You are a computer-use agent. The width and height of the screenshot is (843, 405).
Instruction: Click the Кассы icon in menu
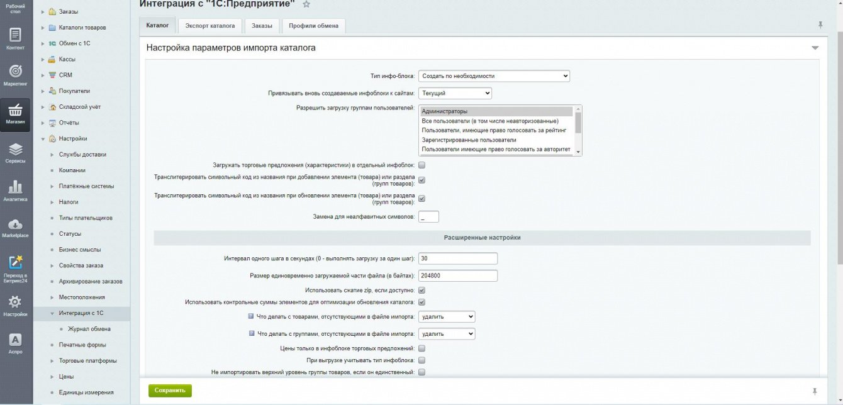click(52, 59)
